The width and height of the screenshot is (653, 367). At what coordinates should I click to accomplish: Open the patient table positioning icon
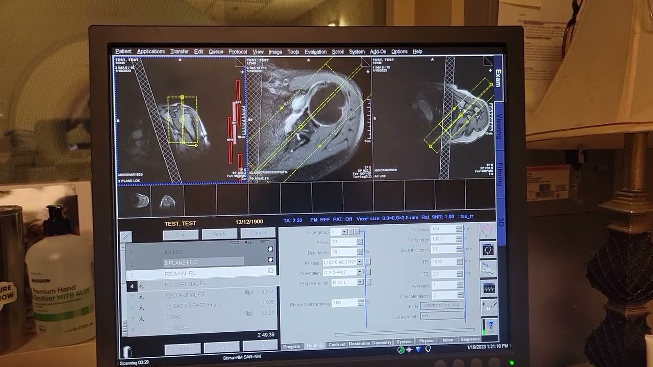(x=488, y=269)
